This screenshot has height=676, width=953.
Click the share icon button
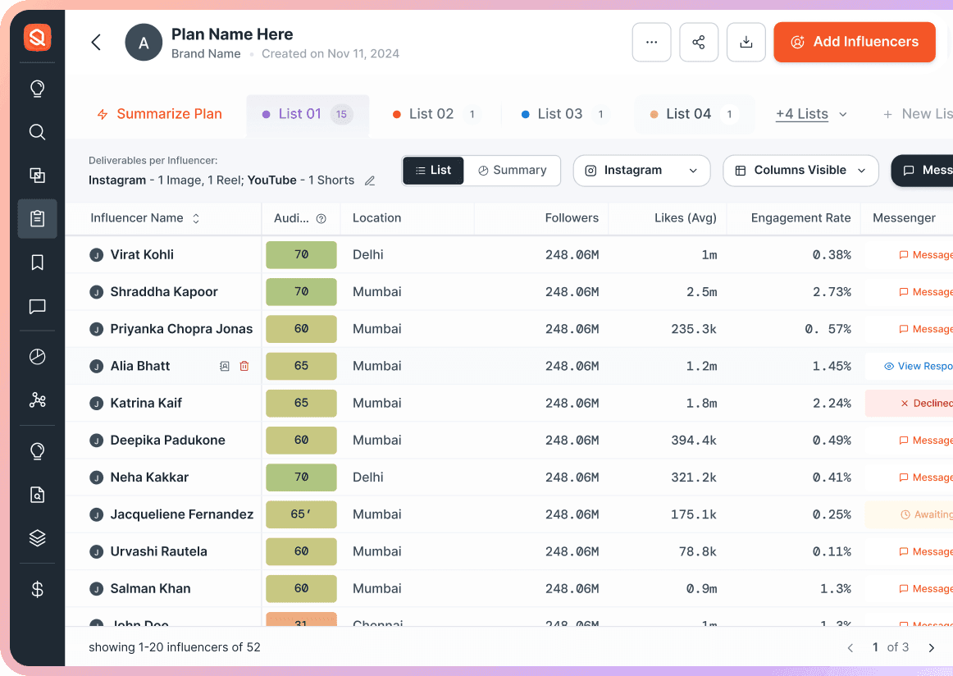pyautogui.click(x=699, y=43)
